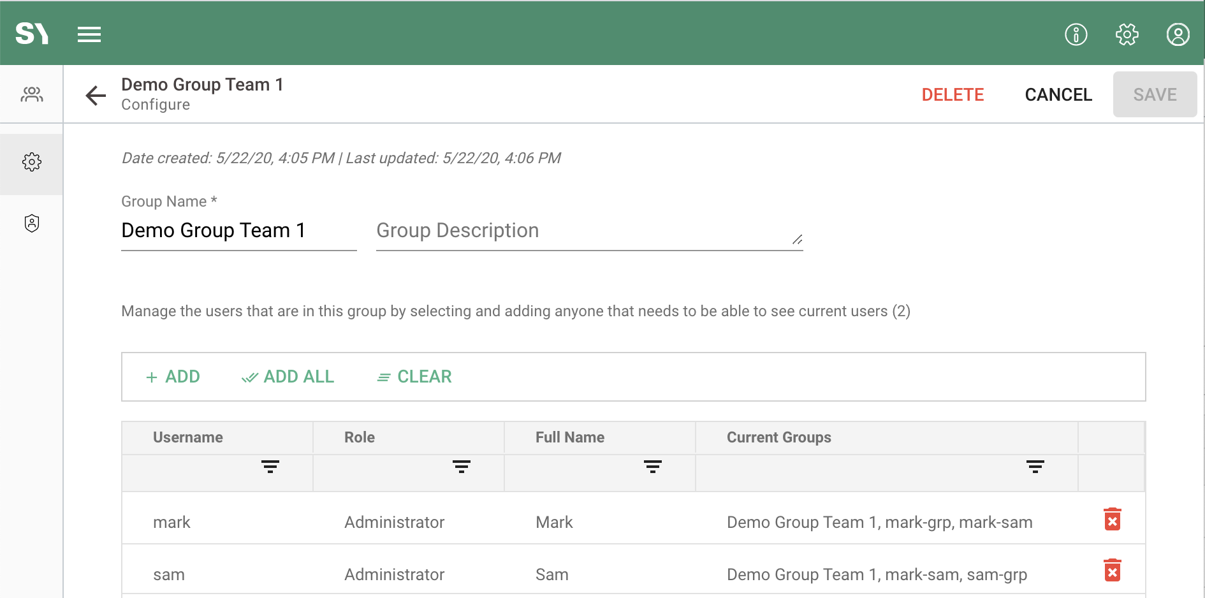1205x598 pixels.
Task: Open the user shield icon in the sidebar
Action: click(31, 223)
